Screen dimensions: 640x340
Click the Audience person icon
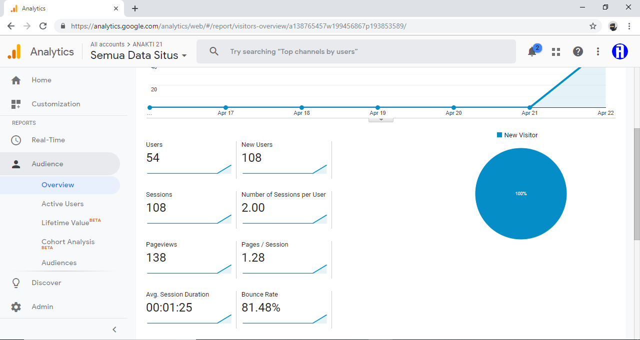click(x=16, y=164)
